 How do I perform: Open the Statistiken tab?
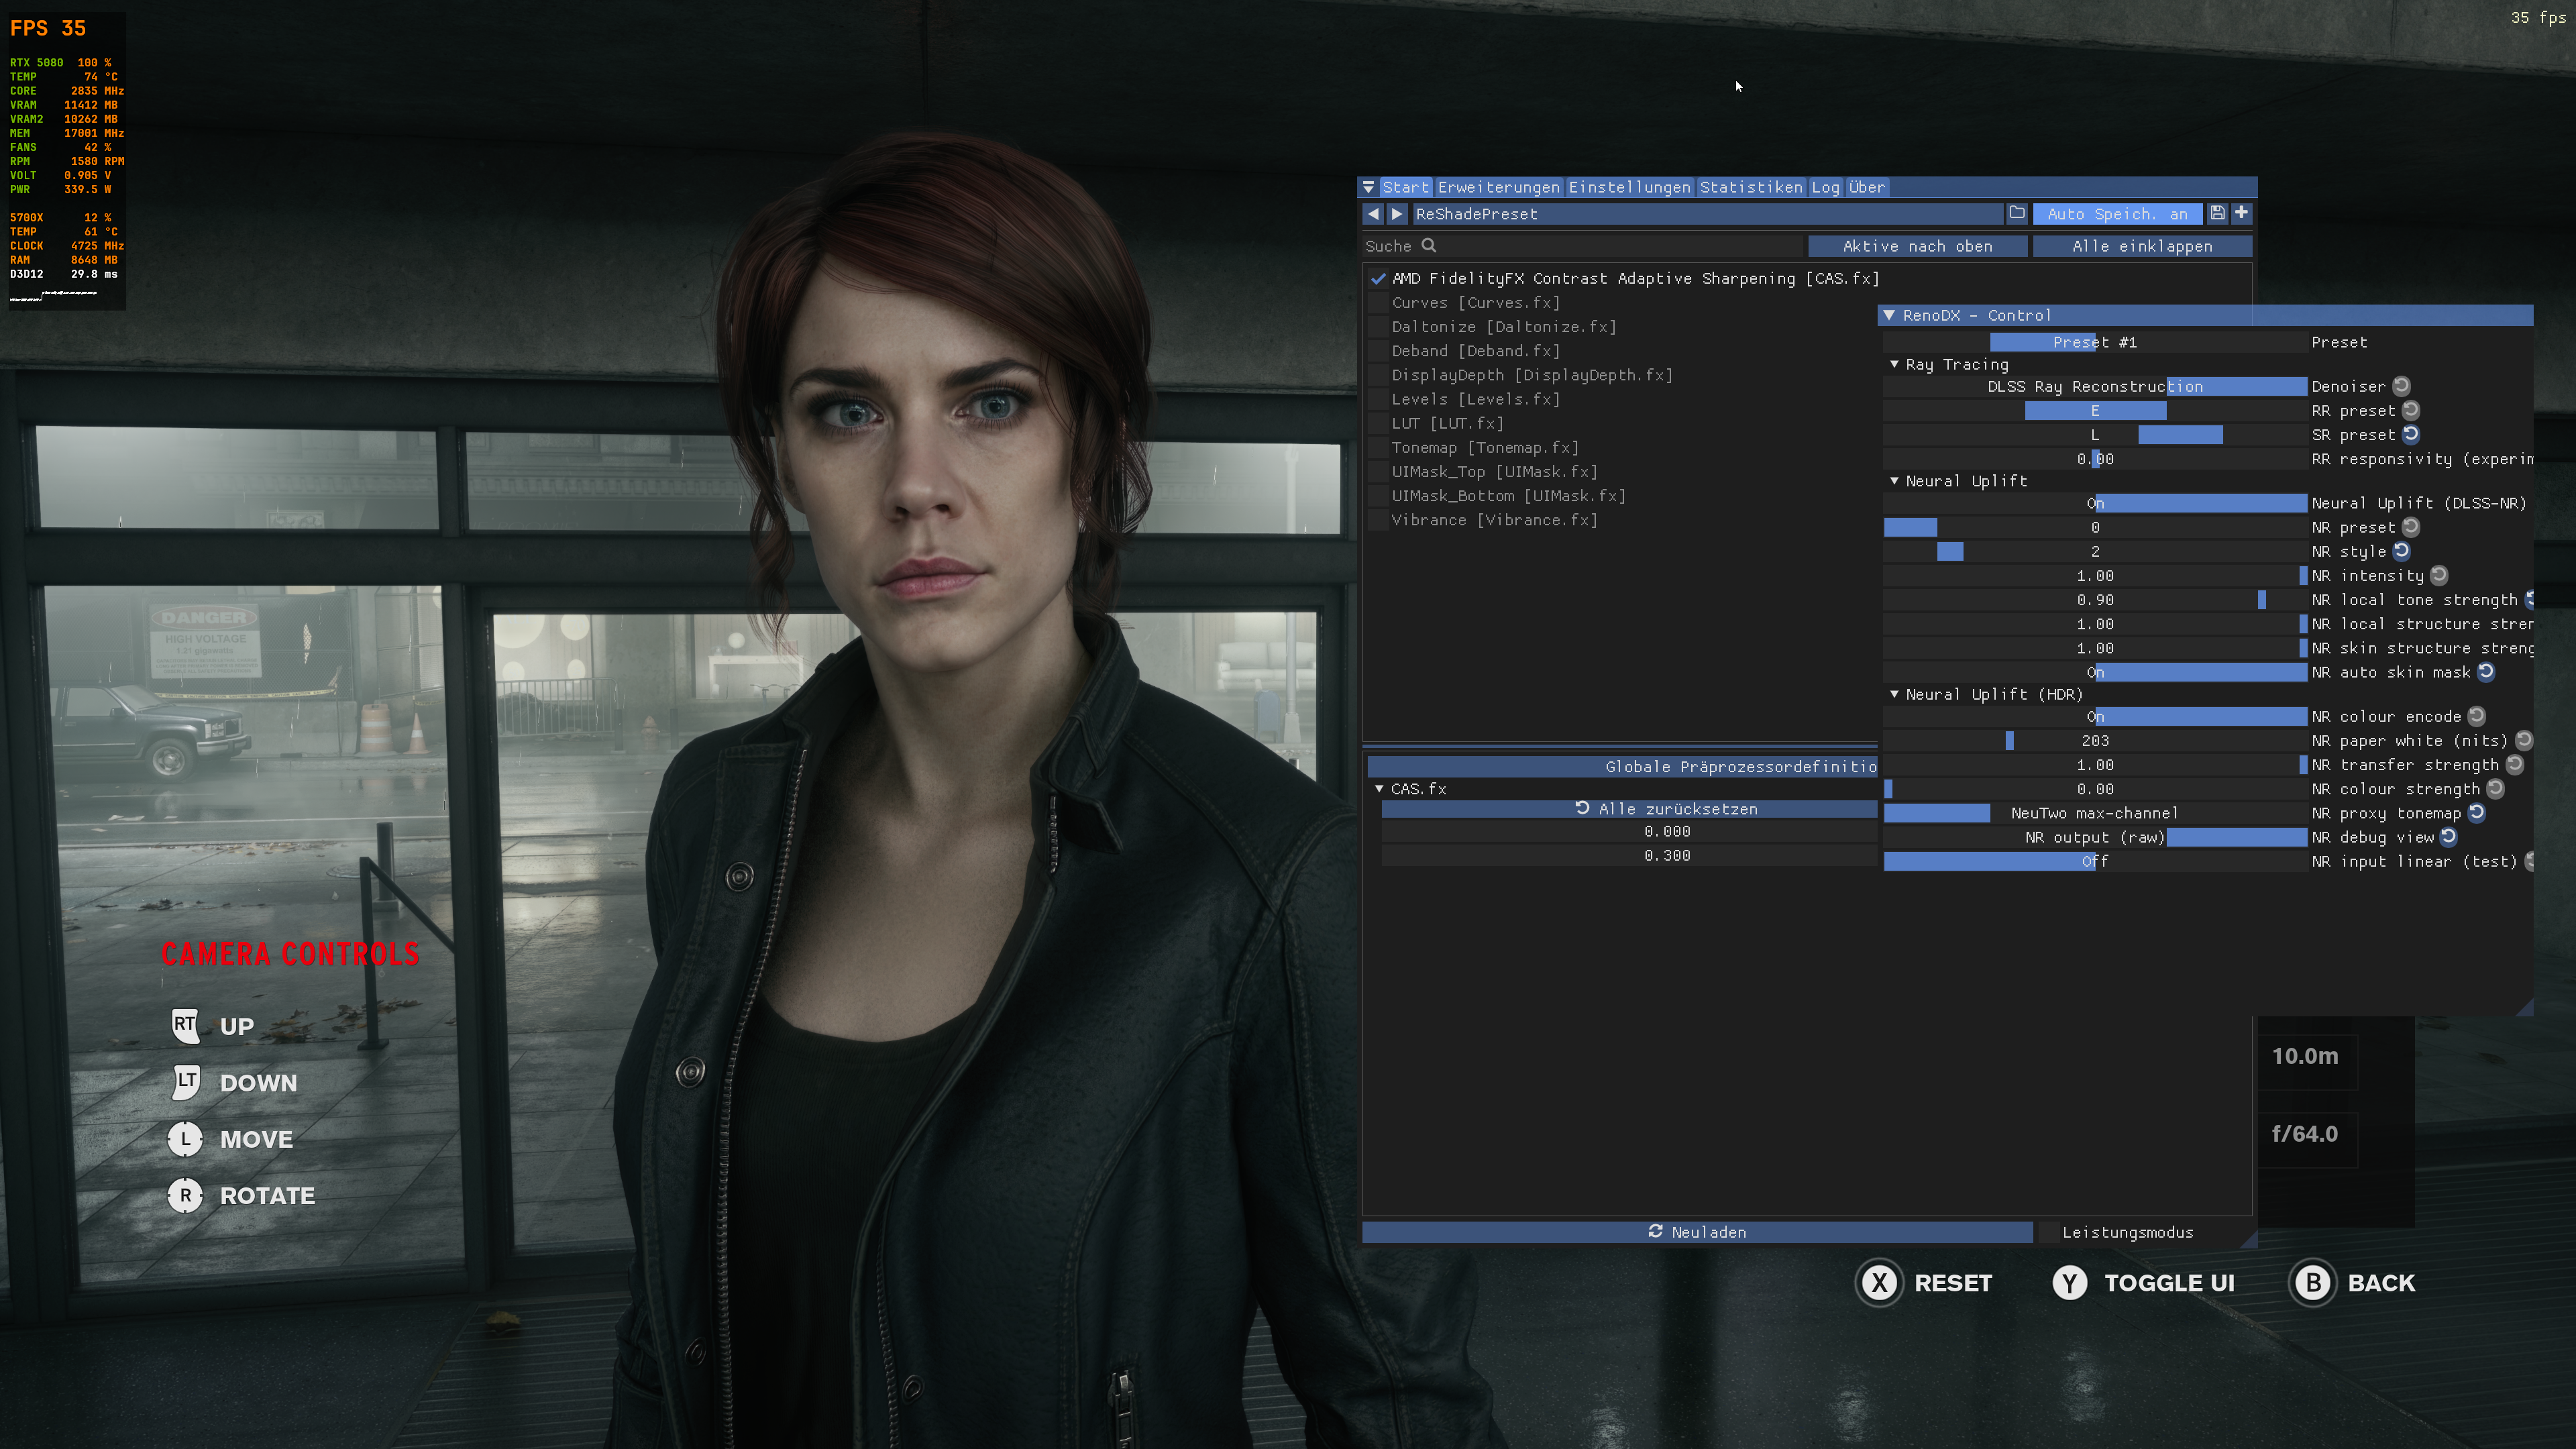[x=1751, y=187]
